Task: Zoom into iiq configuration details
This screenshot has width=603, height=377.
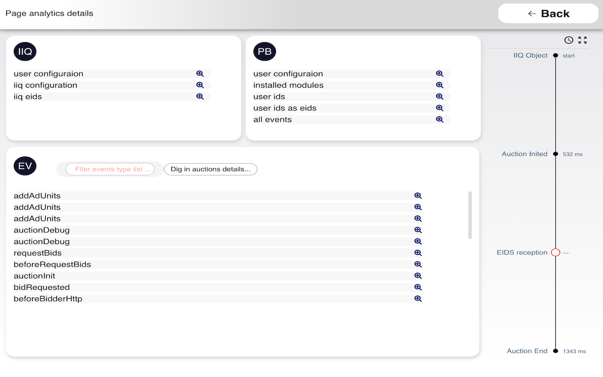Action: pyautogui.click(x=200, y=85)
